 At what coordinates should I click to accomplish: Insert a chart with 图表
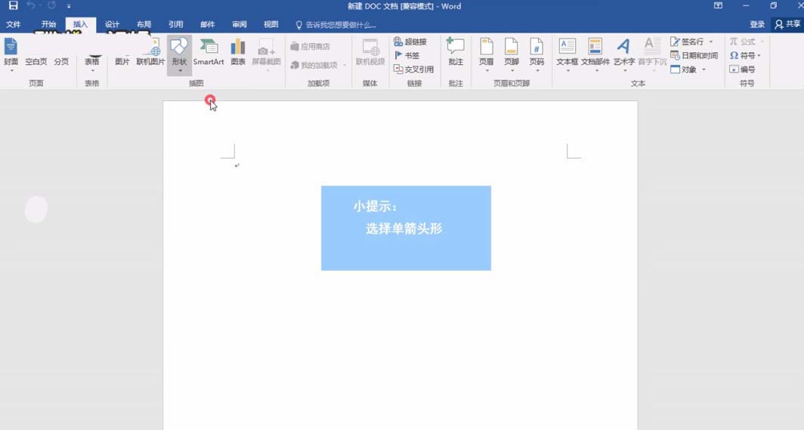point(238,52)
